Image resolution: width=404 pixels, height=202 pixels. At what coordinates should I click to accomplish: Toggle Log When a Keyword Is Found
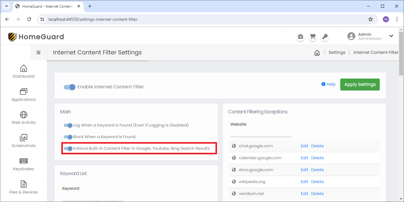point(68,125)
